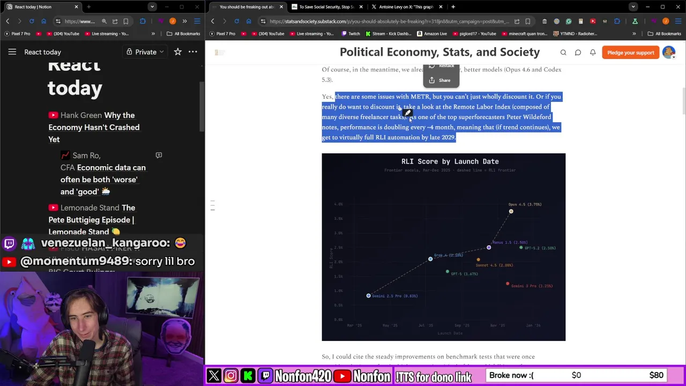Switch to 'To Save Social Security' tab
Viewport: 686px width, 386px height.
(x=326, y=7)
